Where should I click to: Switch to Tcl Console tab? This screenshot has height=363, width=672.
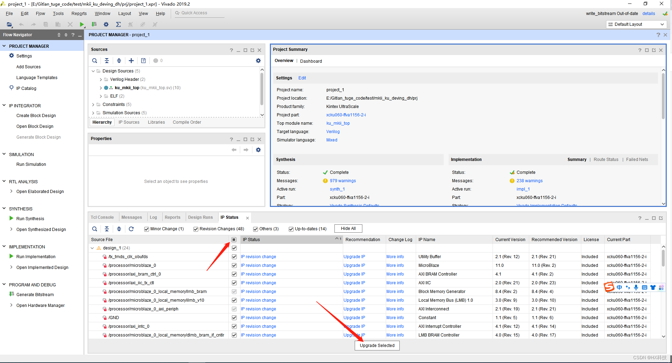(x=102, y=217)
